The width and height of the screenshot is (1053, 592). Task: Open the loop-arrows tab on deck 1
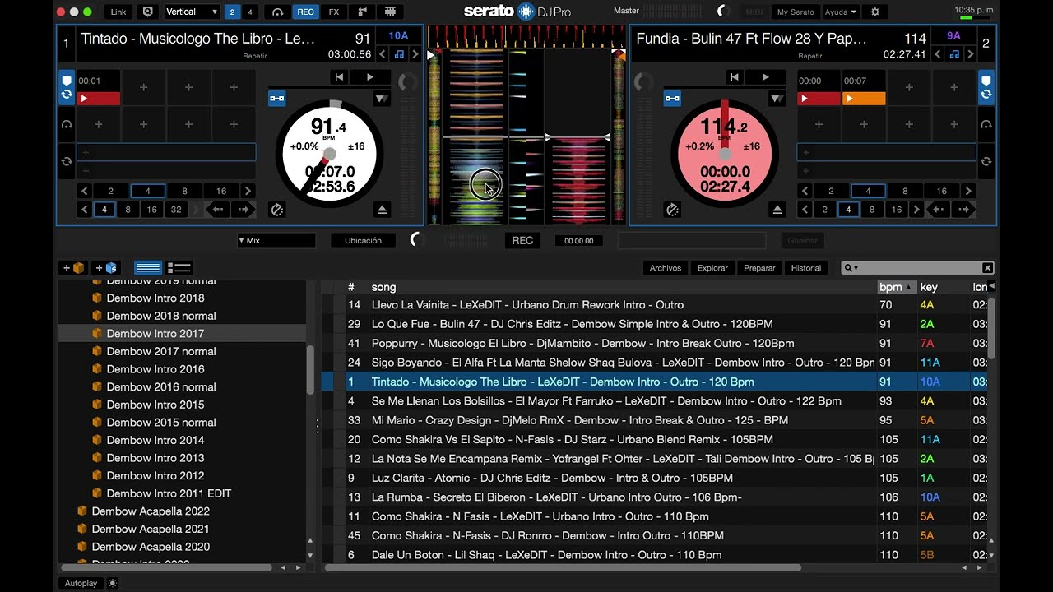[x=67, y=162]
